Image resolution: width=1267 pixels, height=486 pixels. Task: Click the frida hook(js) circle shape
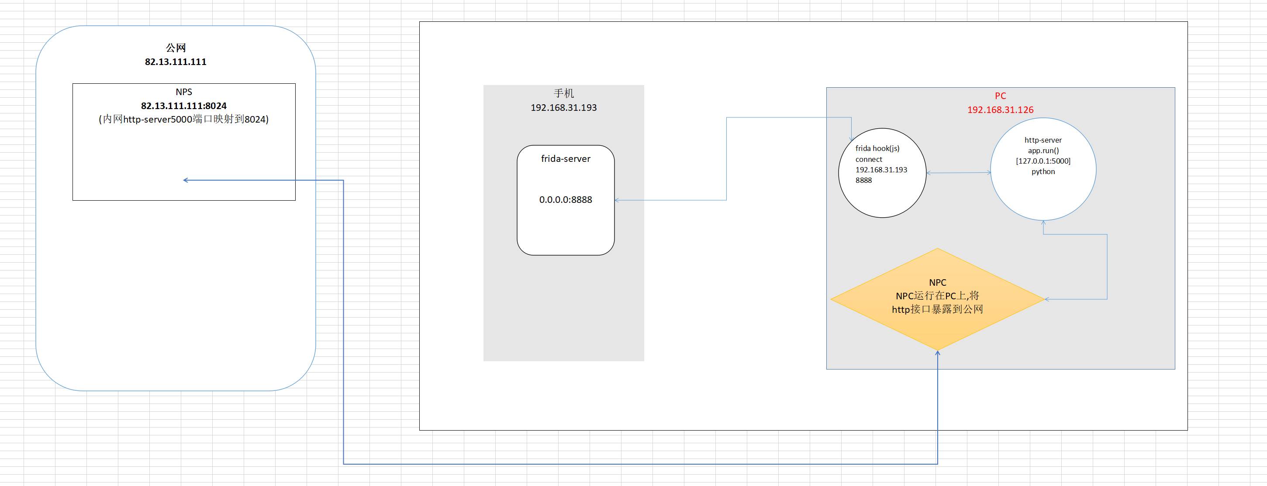(882, 173)
